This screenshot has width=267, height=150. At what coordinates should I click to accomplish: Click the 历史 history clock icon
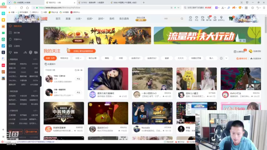(x=190, y=18)
